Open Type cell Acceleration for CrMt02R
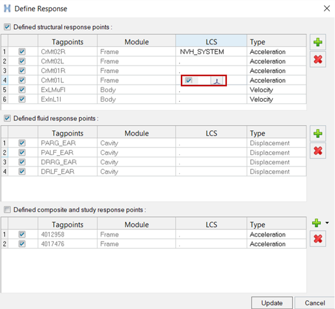Viewport: 335px width, 309px height. point(277,52)
